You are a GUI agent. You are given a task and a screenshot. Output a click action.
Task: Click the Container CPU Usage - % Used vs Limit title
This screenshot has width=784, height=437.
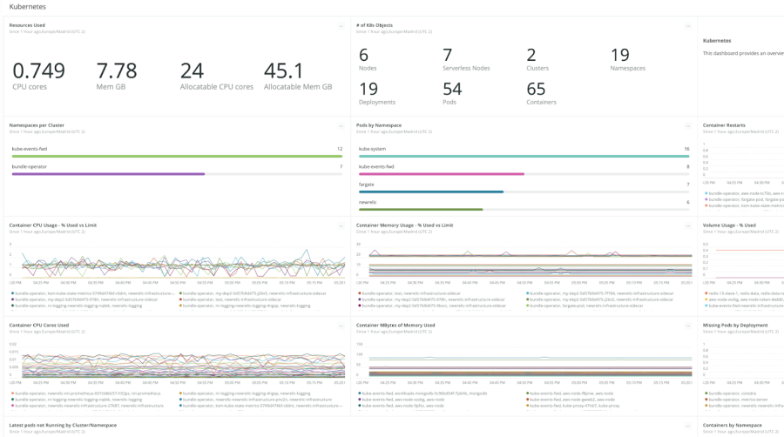[x=53, y=225]
